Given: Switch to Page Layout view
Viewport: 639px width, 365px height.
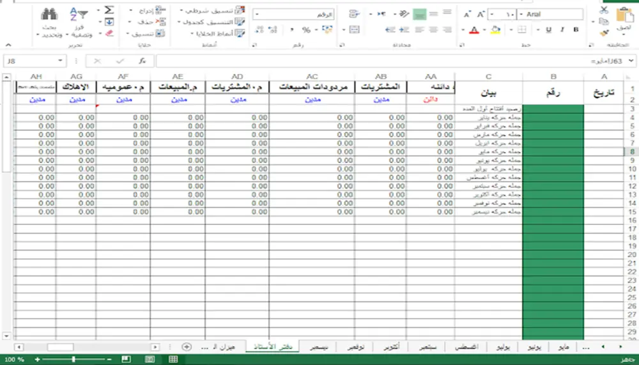Looking at the screenshot, I should [x=150, y=359].
